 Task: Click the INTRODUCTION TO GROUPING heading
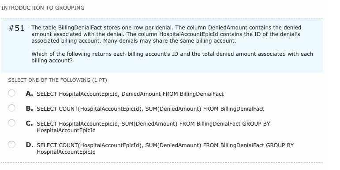pos(43,8)
